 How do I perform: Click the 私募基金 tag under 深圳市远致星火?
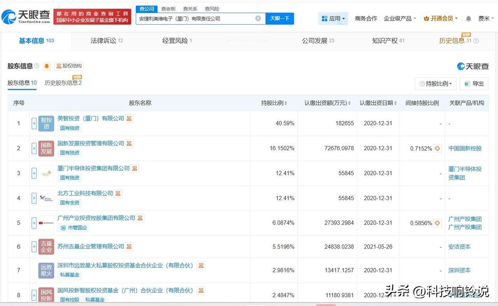(x=70, y=275)
